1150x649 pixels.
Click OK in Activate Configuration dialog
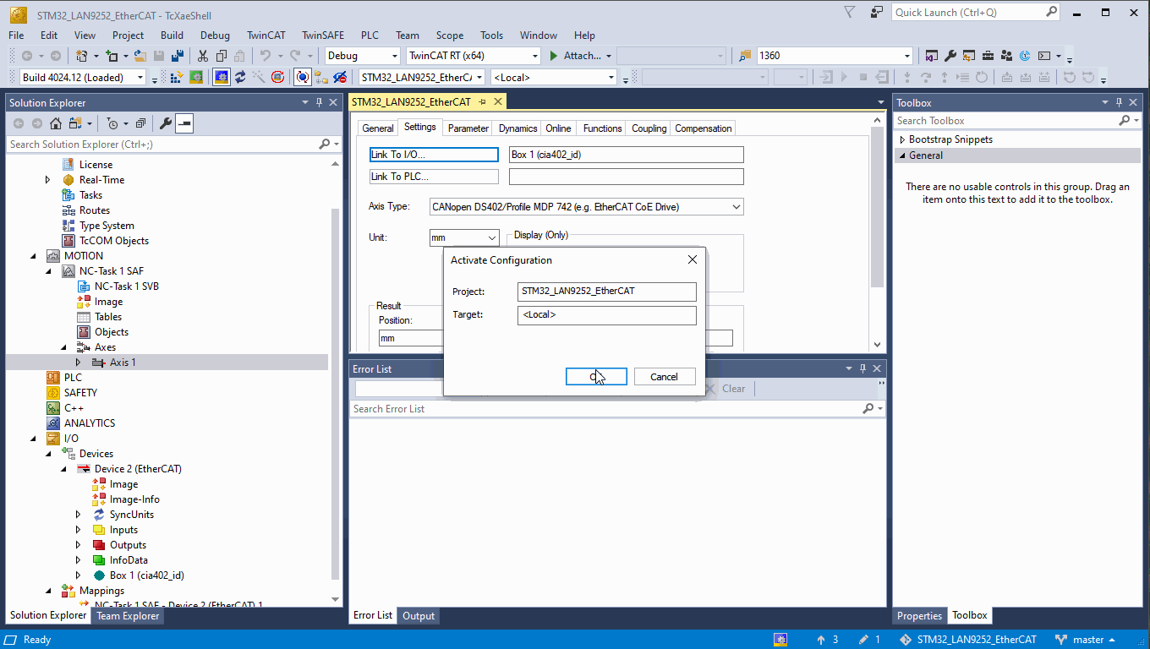(596, 377)
